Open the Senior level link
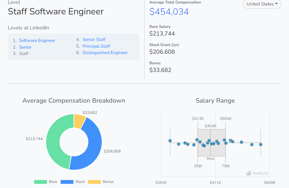 [25, 47]
